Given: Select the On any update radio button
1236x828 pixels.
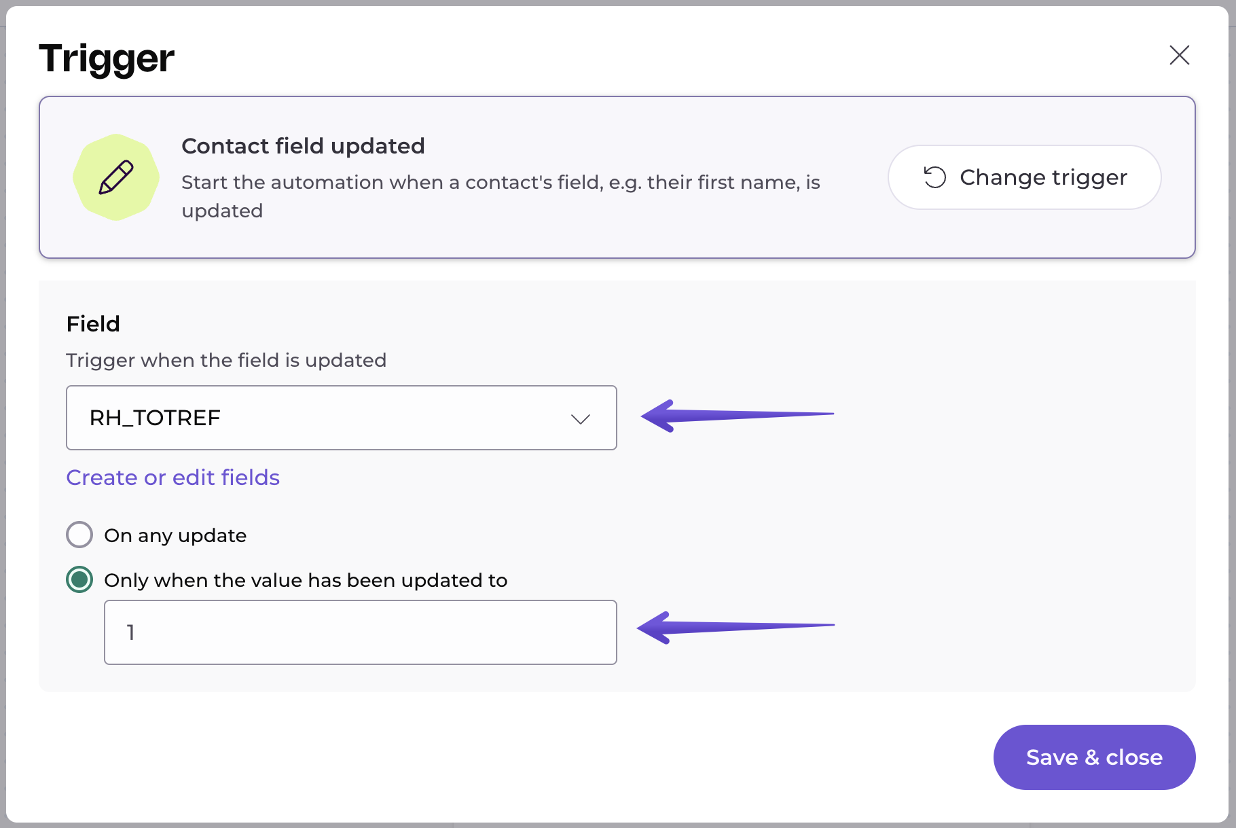Looking at the screenshot, I should 79,535.
